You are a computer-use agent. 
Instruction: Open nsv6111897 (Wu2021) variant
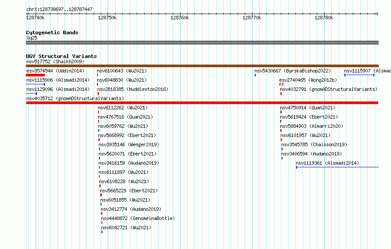point(123,172)
